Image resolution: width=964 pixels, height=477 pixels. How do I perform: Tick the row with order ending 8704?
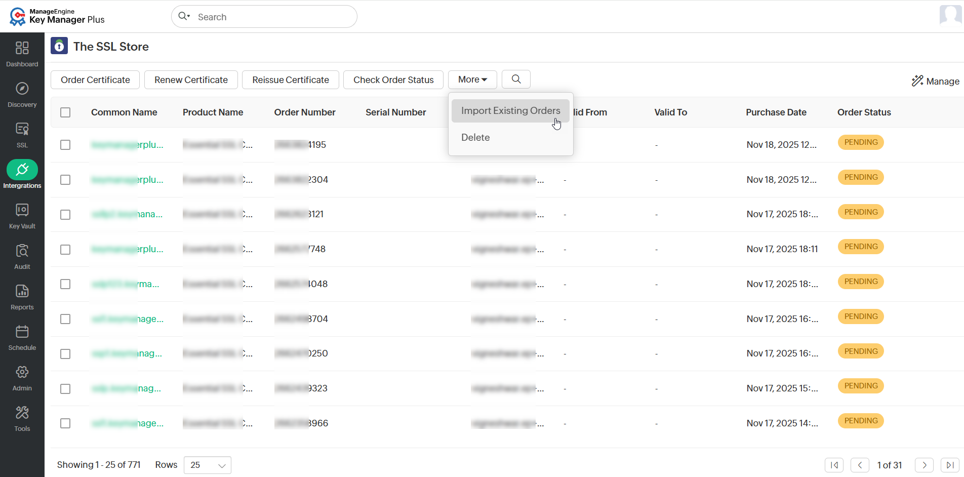coord(65,319)
